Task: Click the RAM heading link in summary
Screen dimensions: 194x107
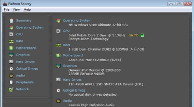Action: pyautogui.click(x=66, y=45)
